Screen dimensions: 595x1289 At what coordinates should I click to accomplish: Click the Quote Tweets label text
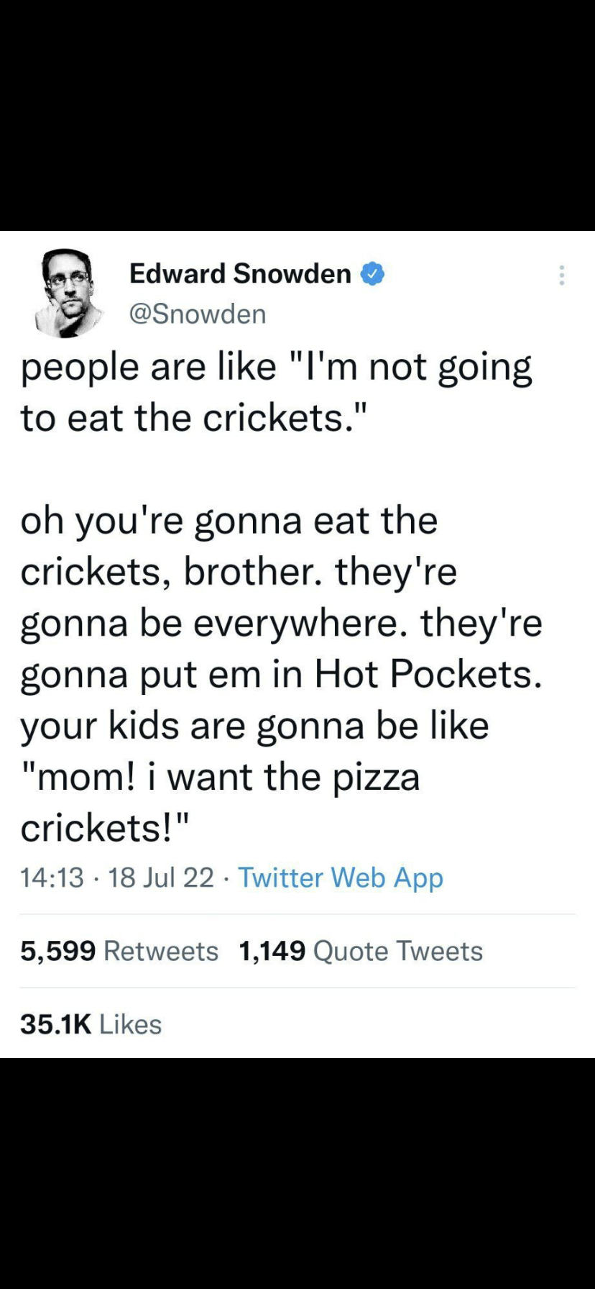click(398, 951)
